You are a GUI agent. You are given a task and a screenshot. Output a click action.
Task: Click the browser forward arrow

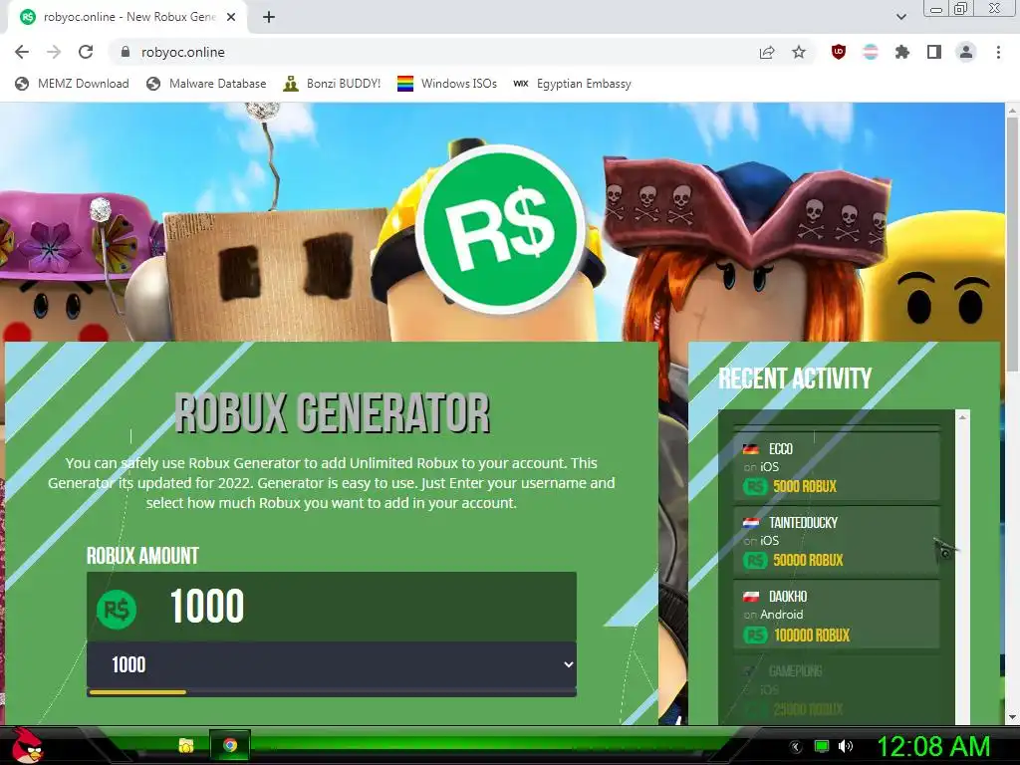tap(54, 52)
